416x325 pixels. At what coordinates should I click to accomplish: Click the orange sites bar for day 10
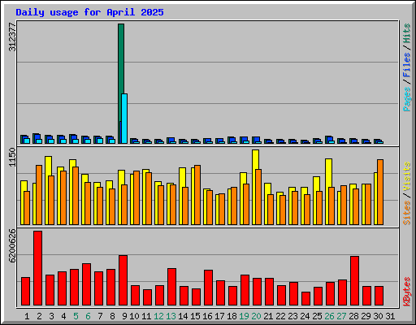[x=136, y=197]
